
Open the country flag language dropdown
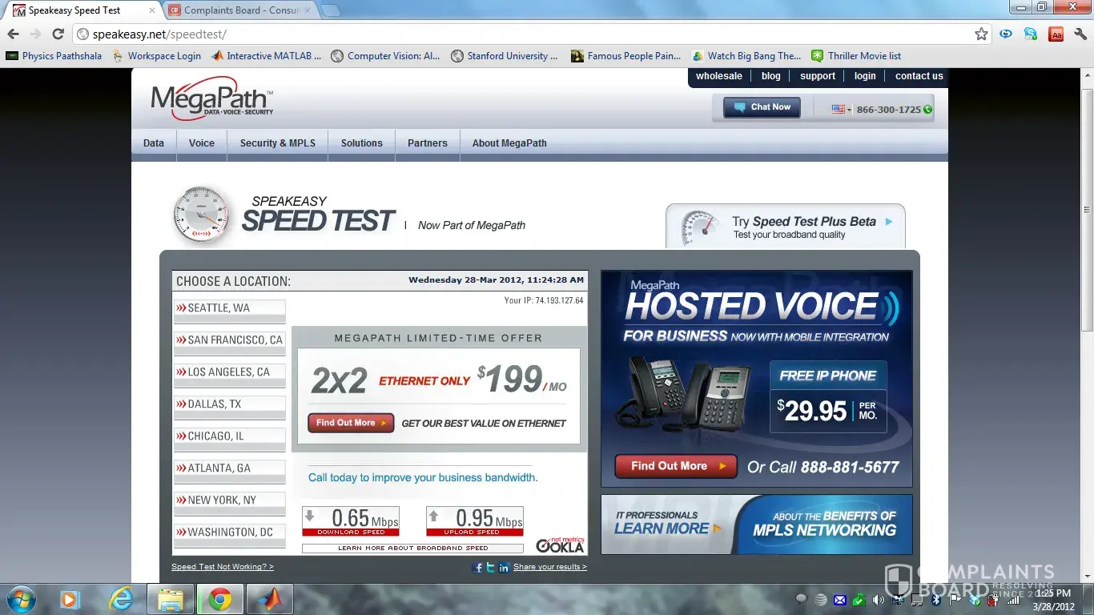(x=842, y=109)
